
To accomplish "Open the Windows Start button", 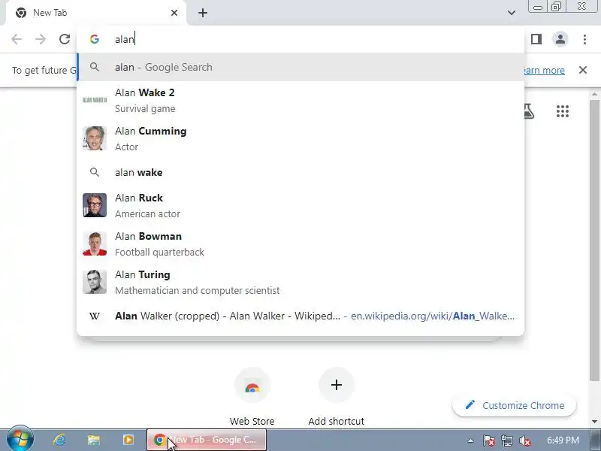I will point(20,440).
